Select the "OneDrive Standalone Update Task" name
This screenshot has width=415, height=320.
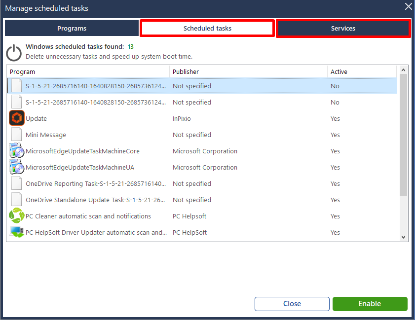click(x=95, y=200)
